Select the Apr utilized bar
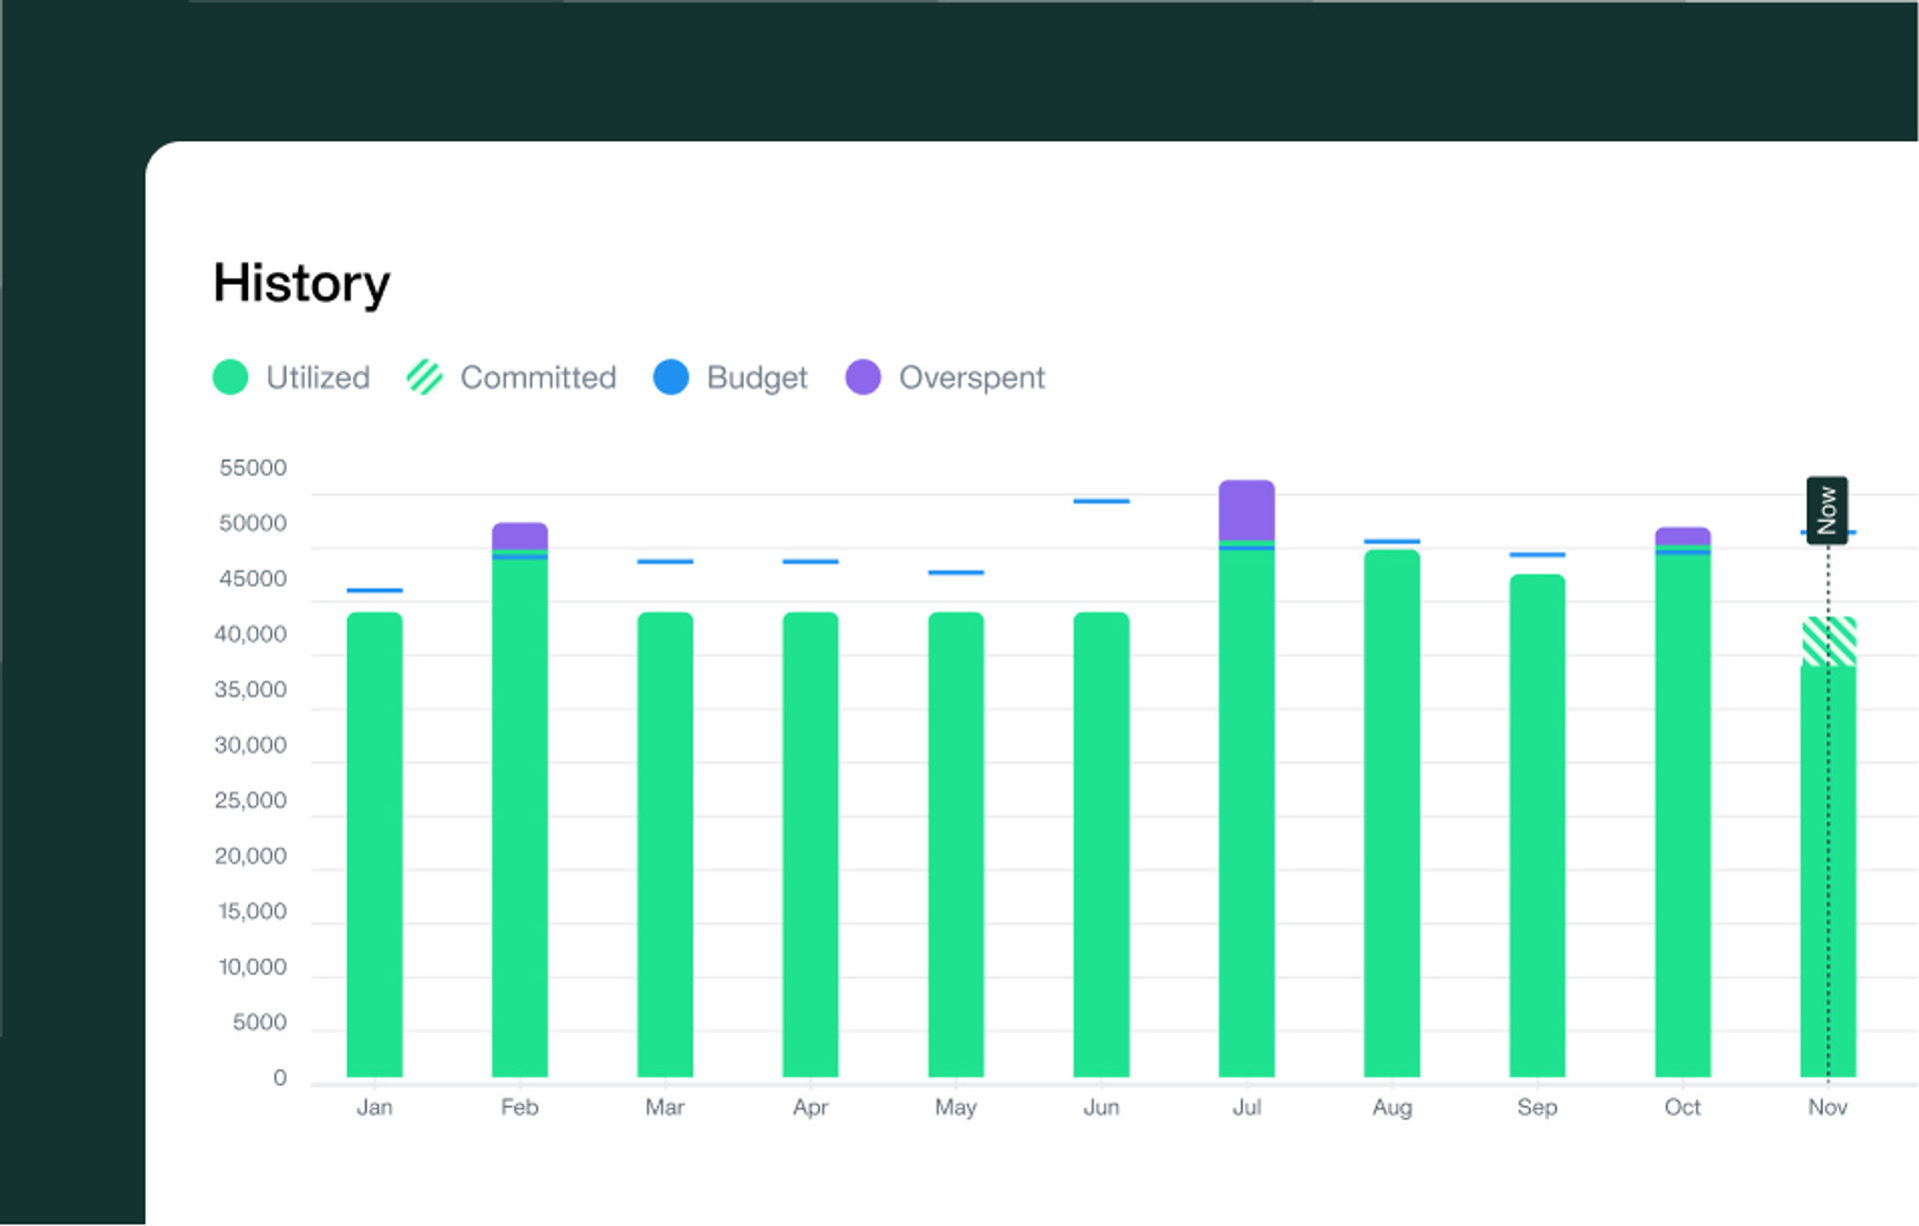 pos(811,845)
